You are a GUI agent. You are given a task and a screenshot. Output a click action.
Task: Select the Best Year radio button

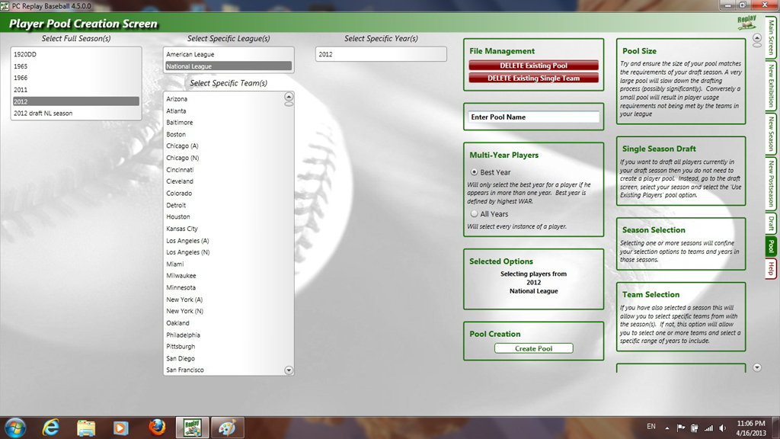click(475, 172)
